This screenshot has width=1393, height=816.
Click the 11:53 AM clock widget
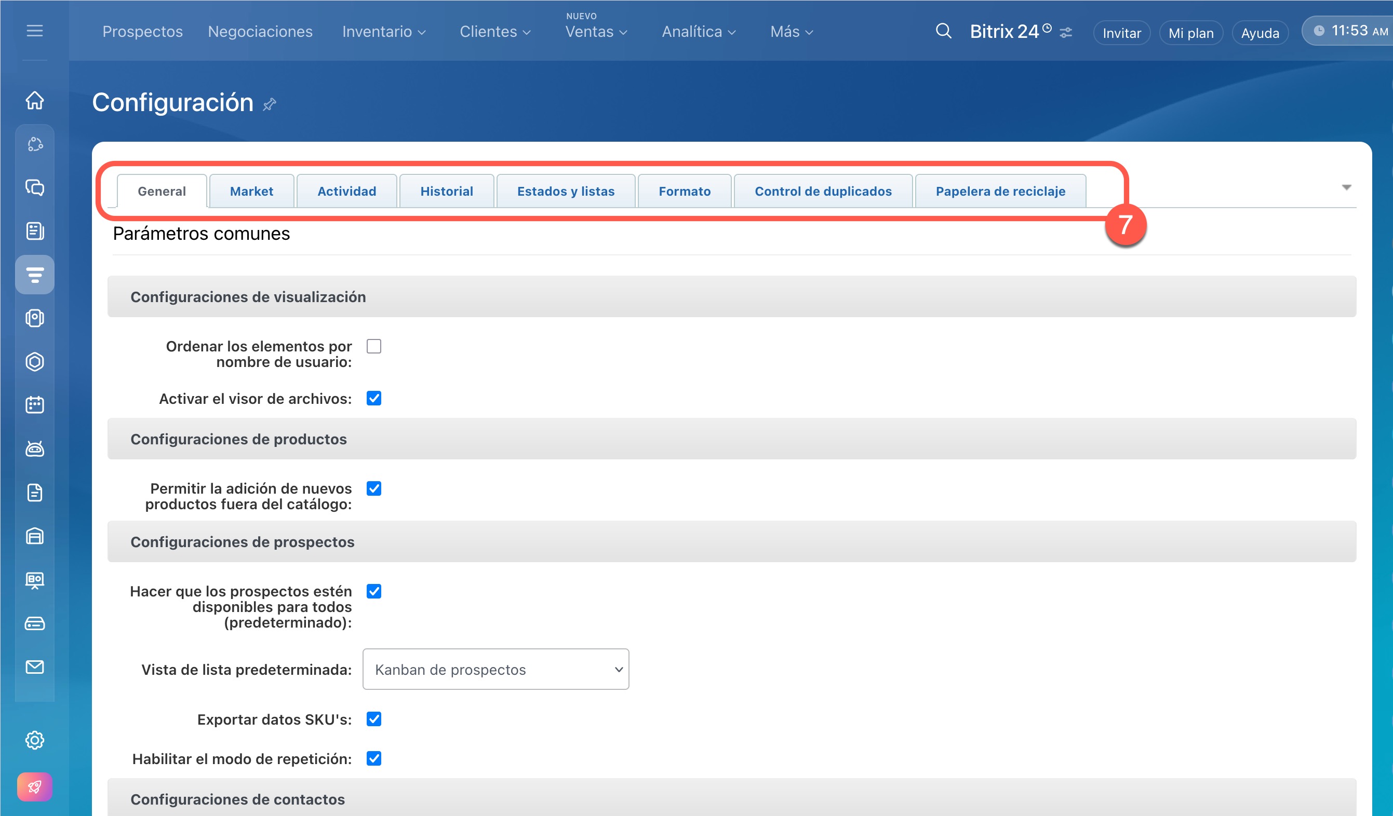[x=1351, y=31]
